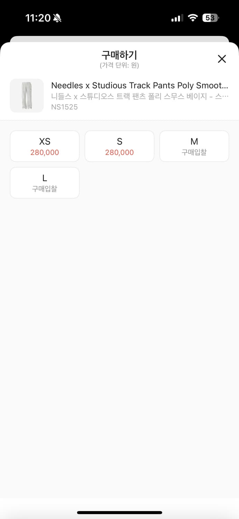Viewport: 239px width, 519px height.
Task: Tap the dimmed background card behind sheet
Action: click(x=119, y=39)
